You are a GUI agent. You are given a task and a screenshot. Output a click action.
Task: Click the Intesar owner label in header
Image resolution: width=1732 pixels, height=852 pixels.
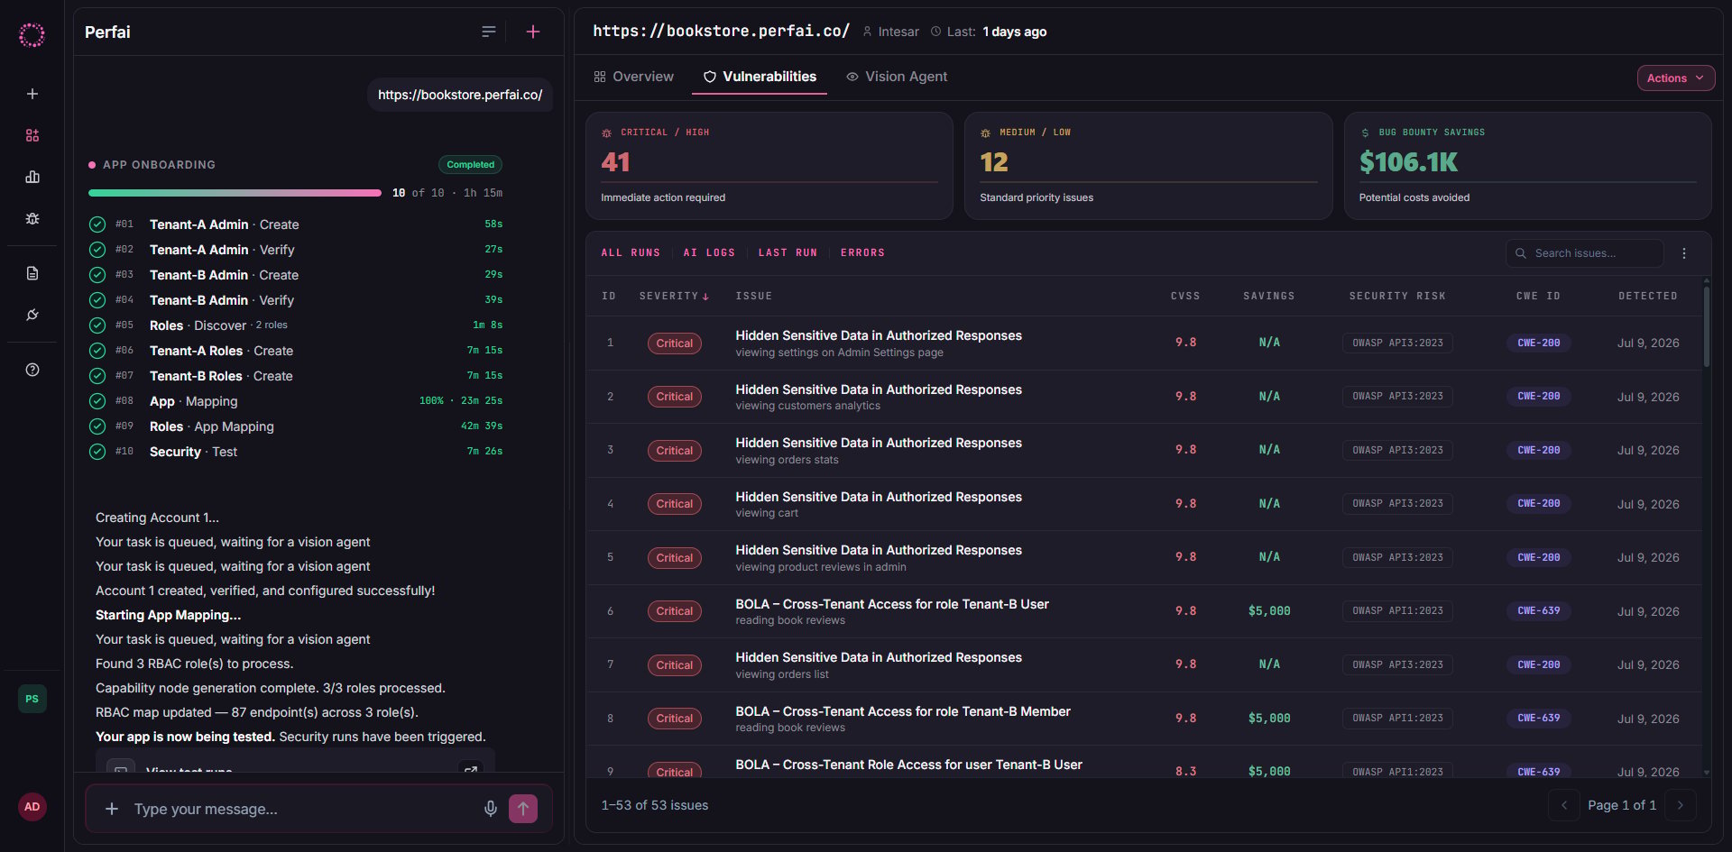pyautogui.click(x=891, y=32)
